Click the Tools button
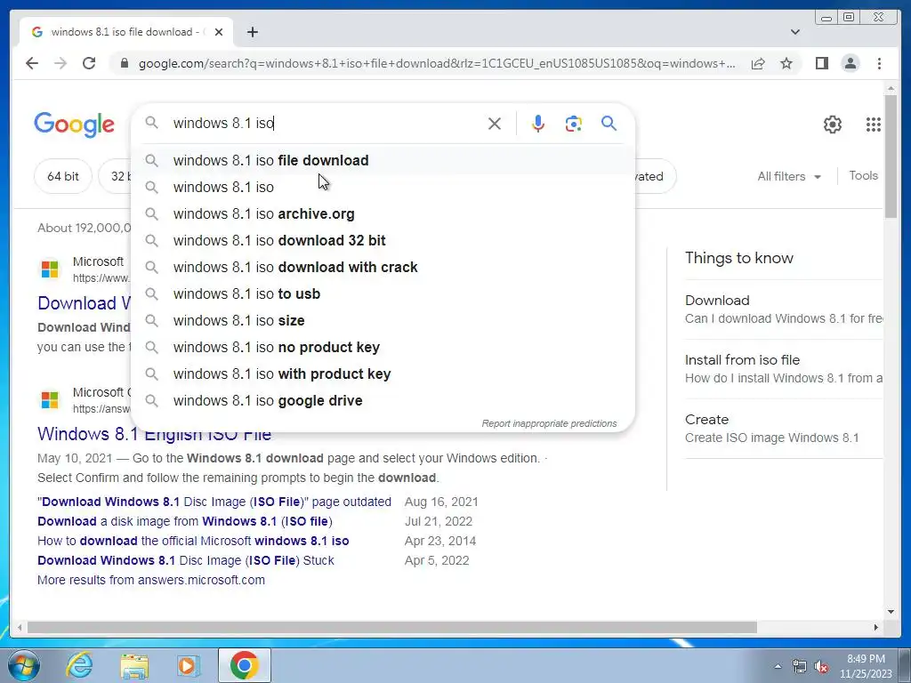 [863, 175]
